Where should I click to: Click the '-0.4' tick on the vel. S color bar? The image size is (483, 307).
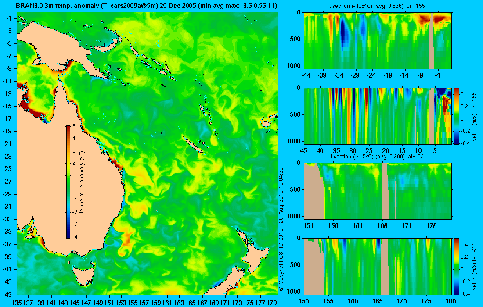point(465,293)
